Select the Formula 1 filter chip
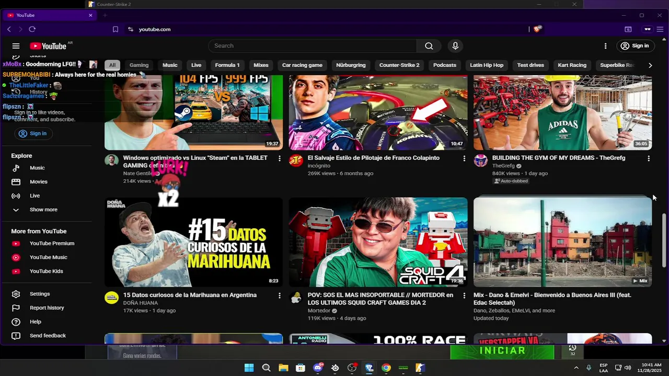This screenshot has width=669, height=376. (x=227, y=65)
